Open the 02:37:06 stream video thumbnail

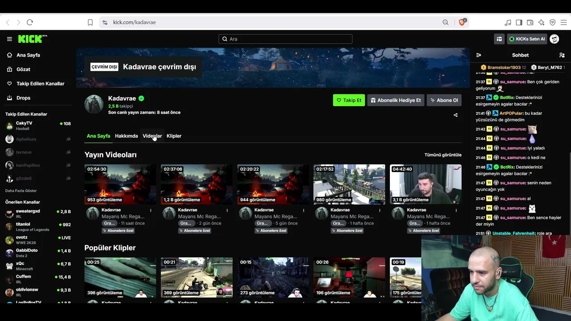click(x=197, y=185)
